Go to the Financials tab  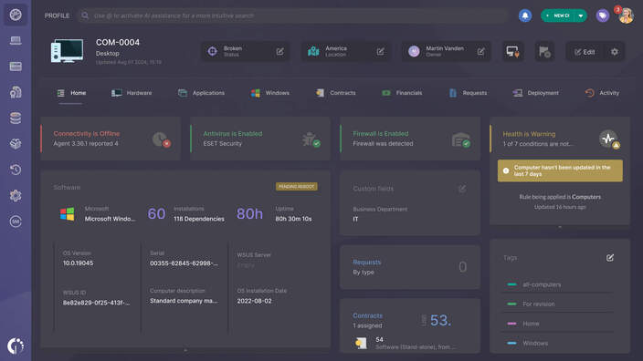(402, 93)
